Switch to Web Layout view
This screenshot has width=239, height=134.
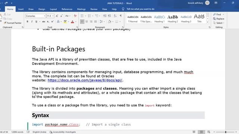(x=209, y=132)
